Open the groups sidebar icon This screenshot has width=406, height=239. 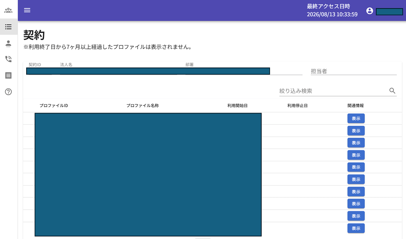pos(8,10)
